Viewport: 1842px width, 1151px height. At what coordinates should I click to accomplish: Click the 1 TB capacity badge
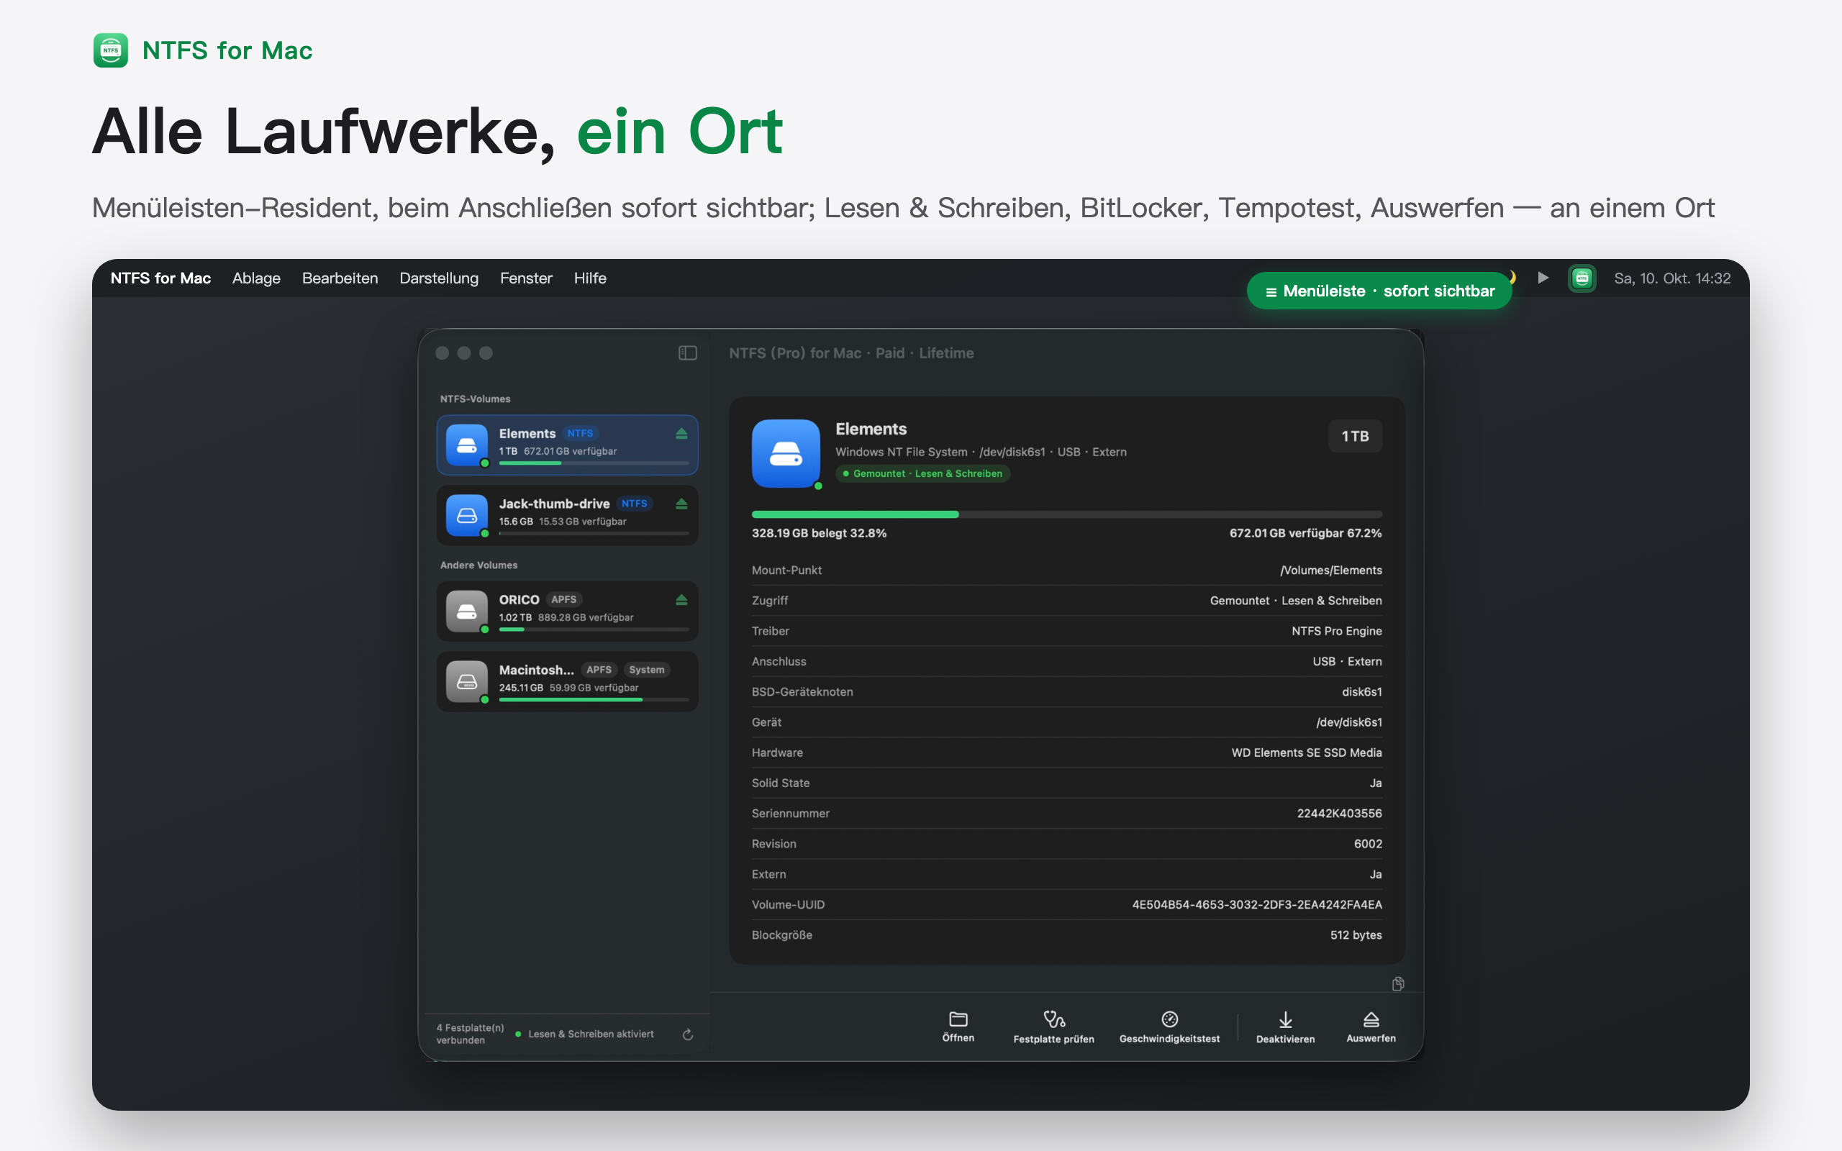click(x=1355, y=436)
